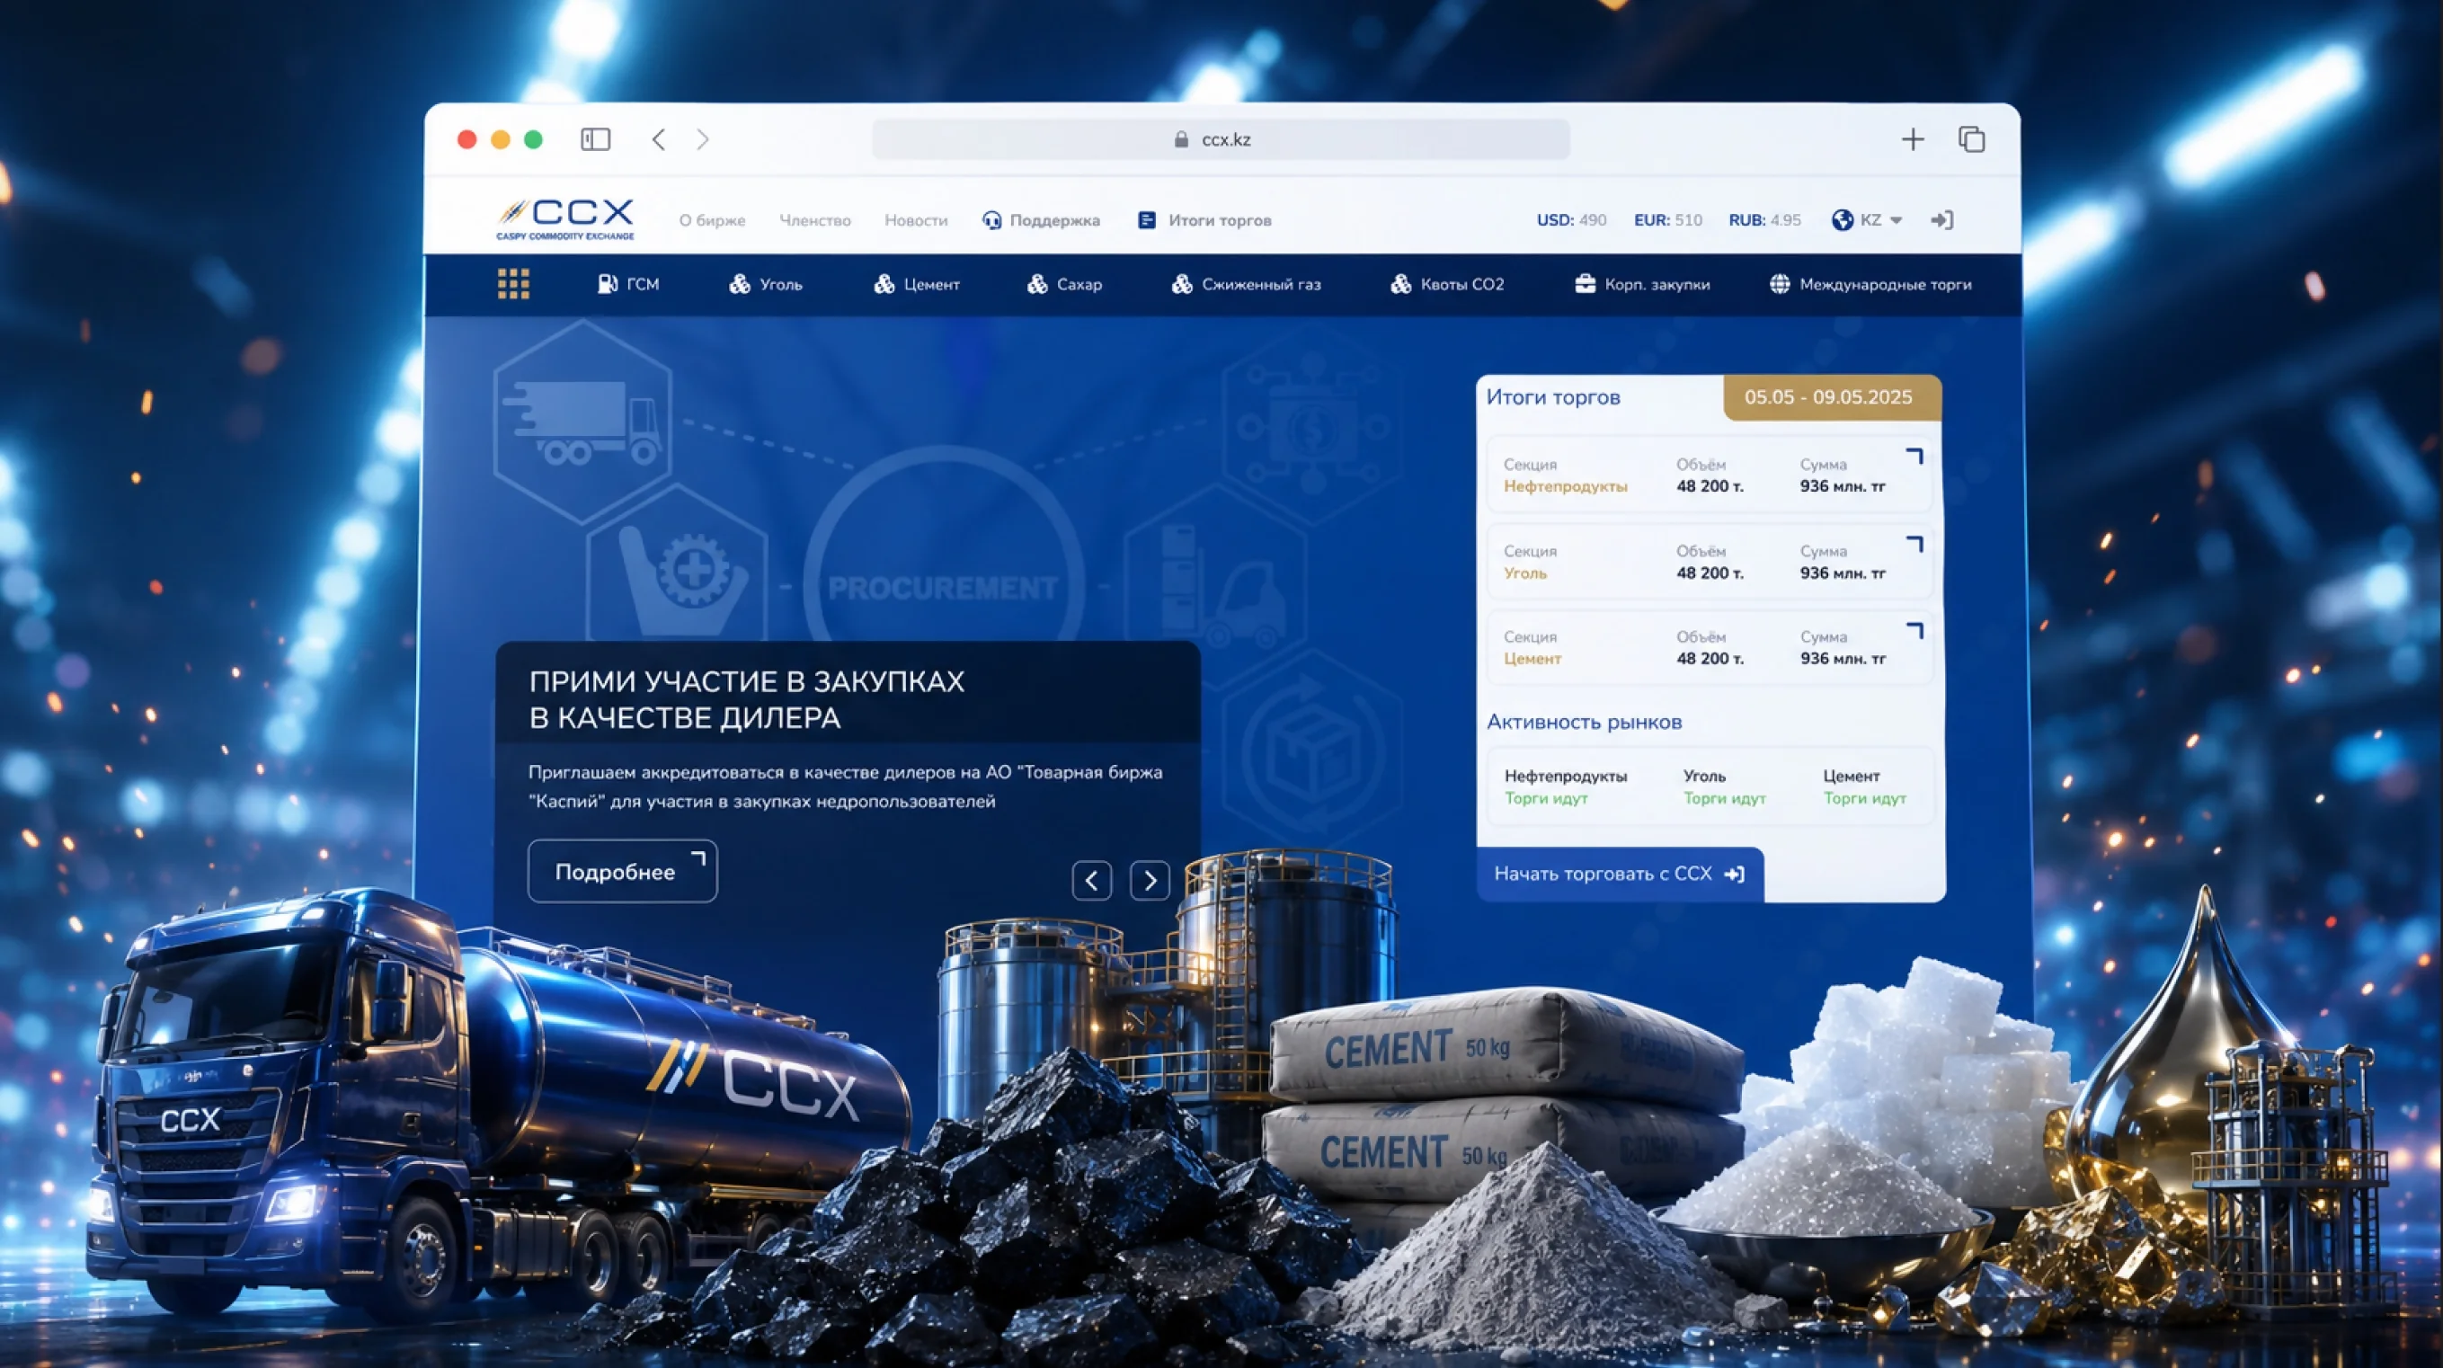Select the Квоты СО2 category tab
Image resolution: width=2443 pixels, height=1368 pixels.
pyautogui.click(x=1447, y=284)
